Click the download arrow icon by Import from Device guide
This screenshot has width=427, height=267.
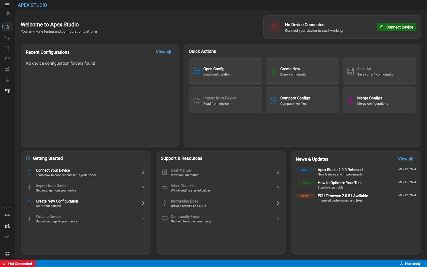[x=29, y=188]
